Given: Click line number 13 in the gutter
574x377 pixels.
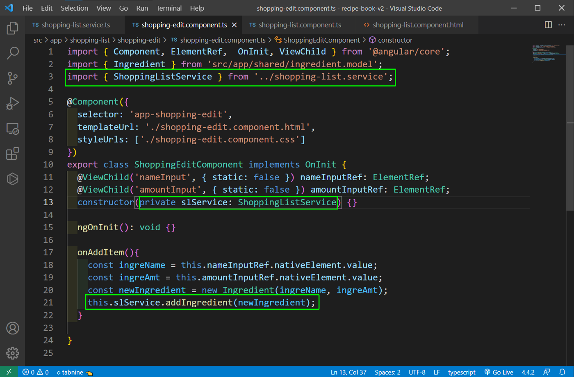Looking at the screenshot, I should pyautogui.click(x=48, y=202).
